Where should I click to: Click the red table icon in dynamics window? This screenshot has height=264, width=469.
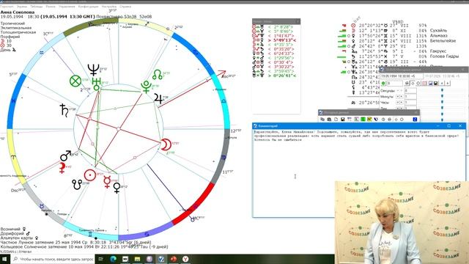tap(425, 83)
